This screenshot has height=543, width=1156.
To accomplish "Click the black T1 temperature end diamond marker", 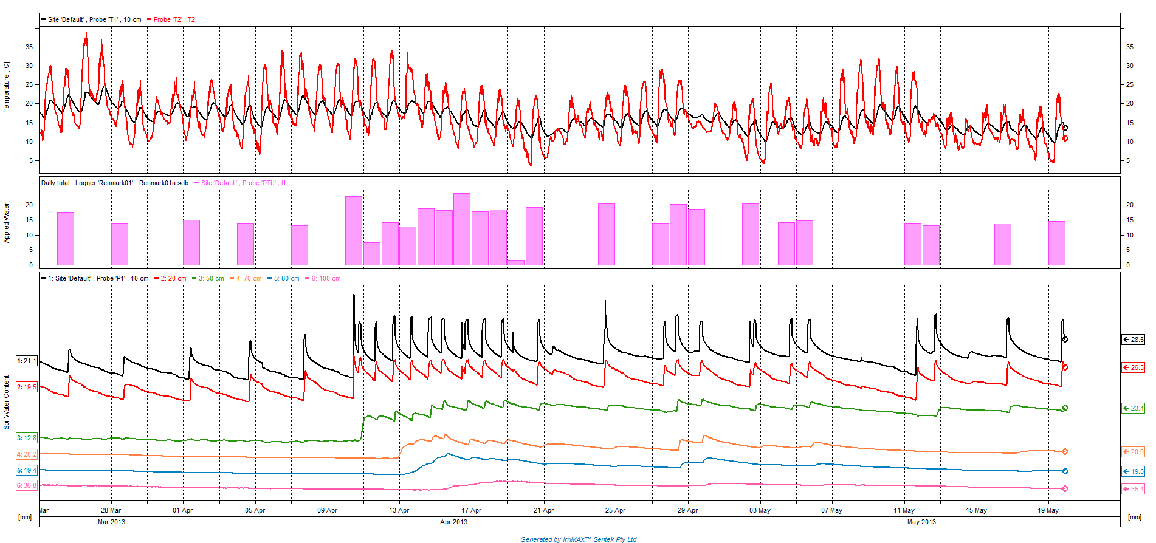I will (x=1065, y=128).
